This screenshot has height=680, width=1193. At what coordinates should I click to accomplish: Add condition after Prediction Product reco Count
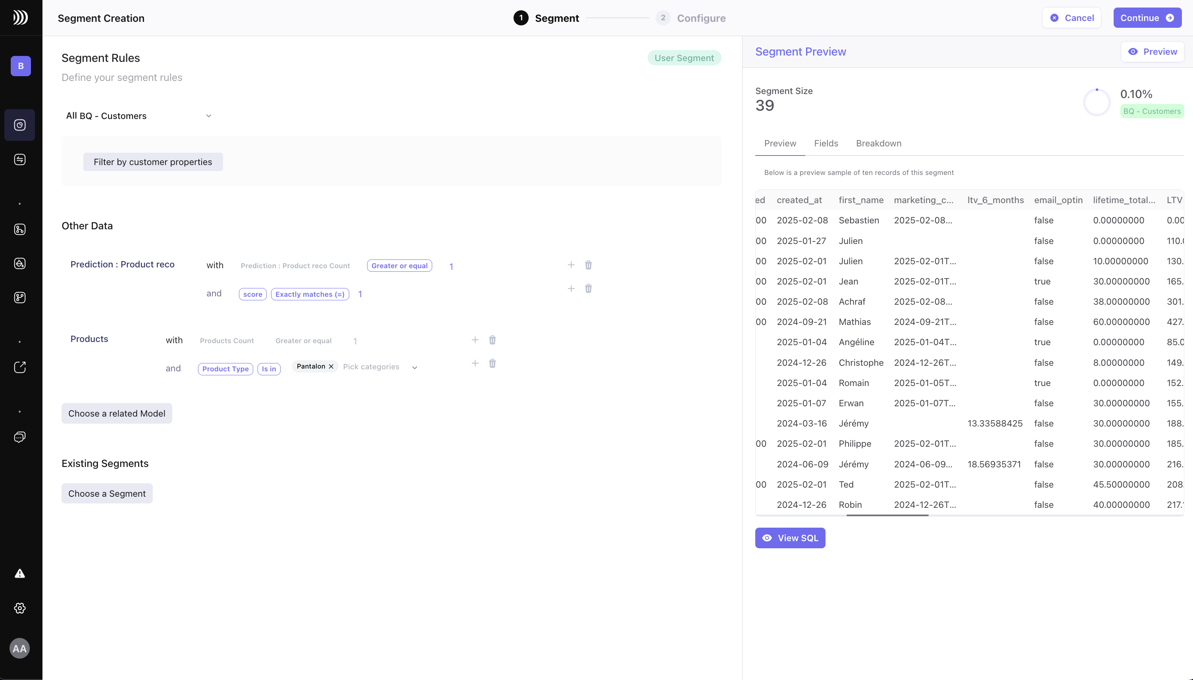pyautogui.click(x=571, y=265)
